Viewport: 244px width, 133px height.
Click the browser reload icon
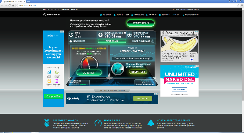click(x=9, y=5)
